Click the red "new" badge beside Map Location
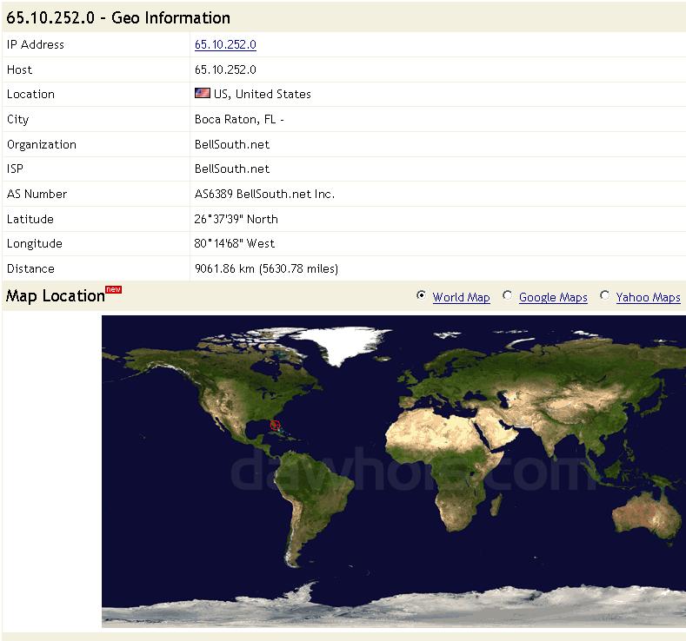 pos(113,289)
